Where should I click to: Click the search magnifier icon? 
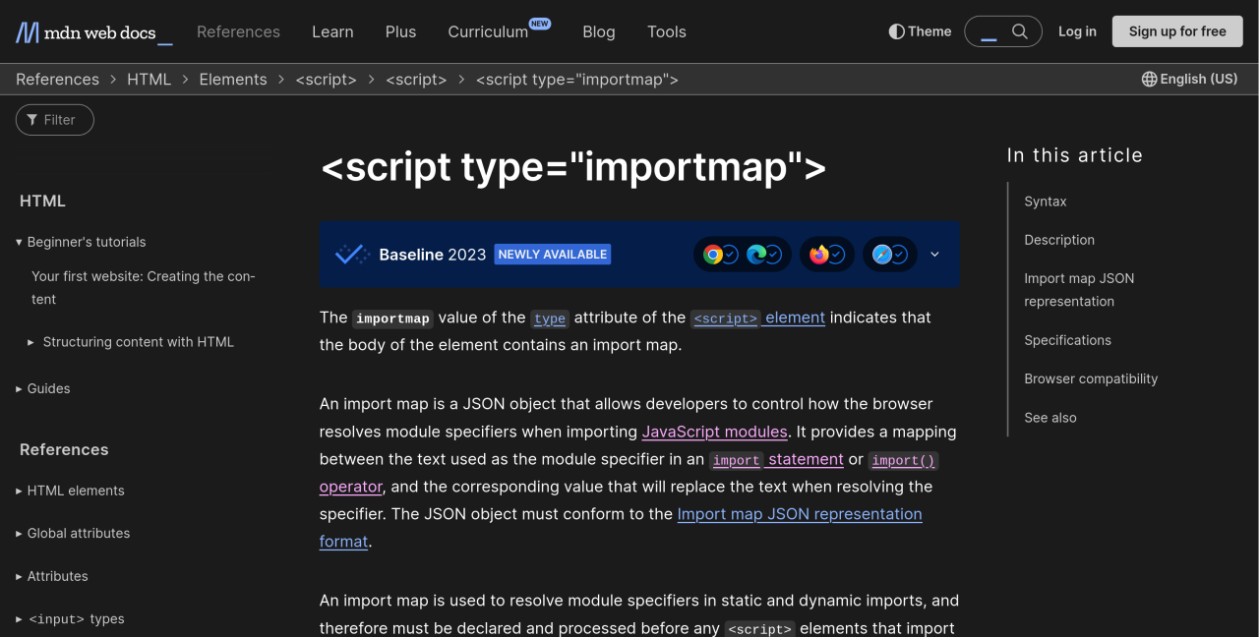(1021, 30)
